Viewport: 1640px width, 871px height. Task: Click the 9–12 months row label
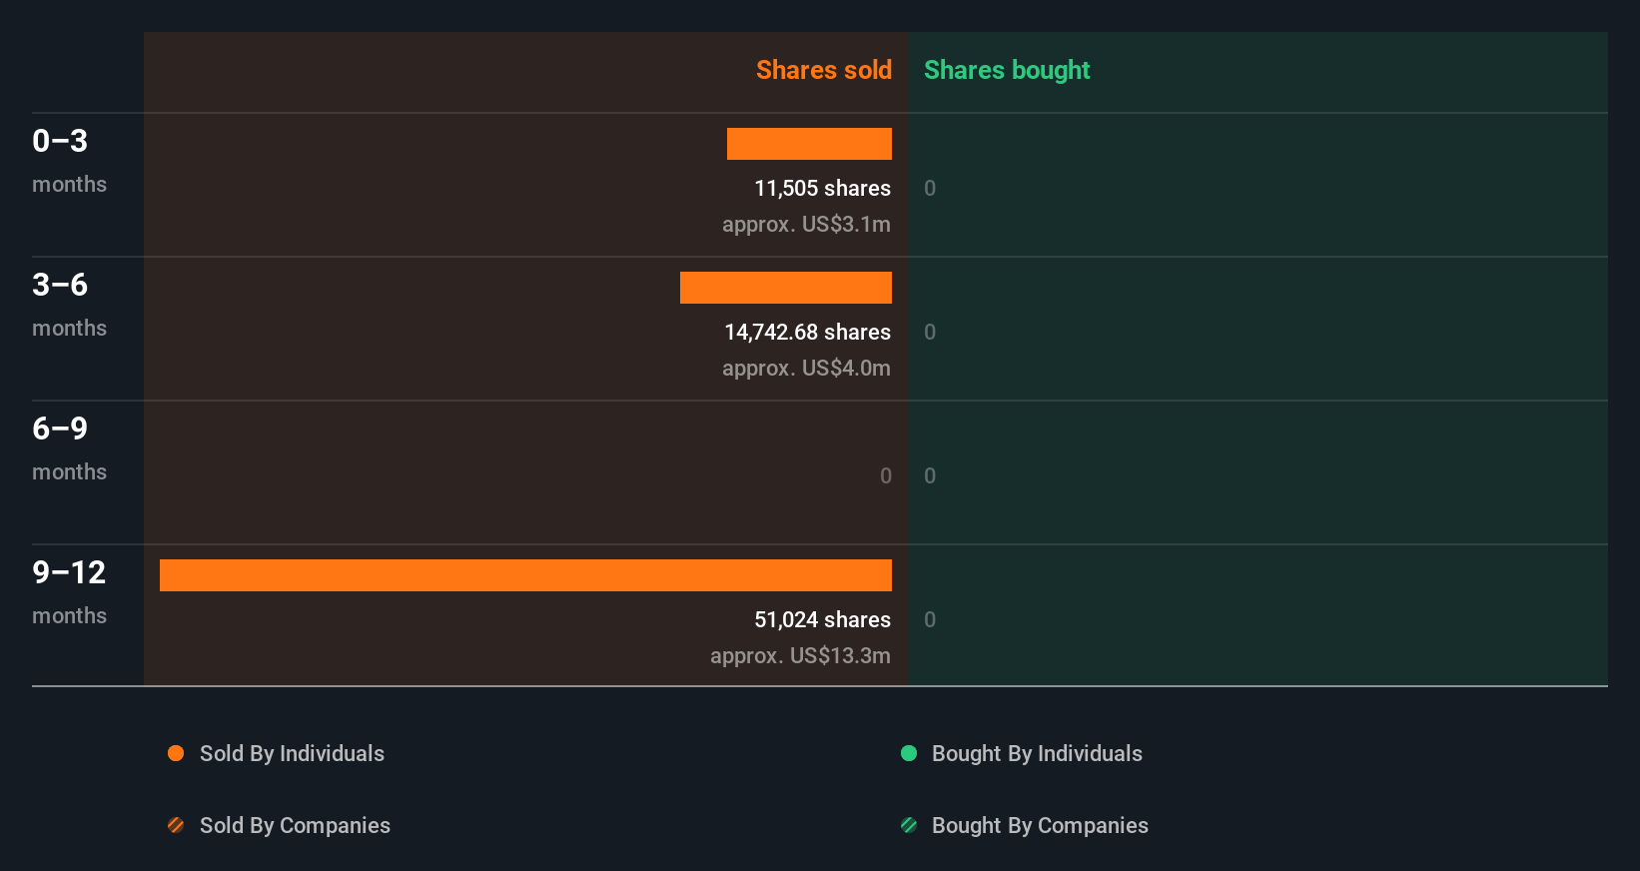[x=69, y=591]
